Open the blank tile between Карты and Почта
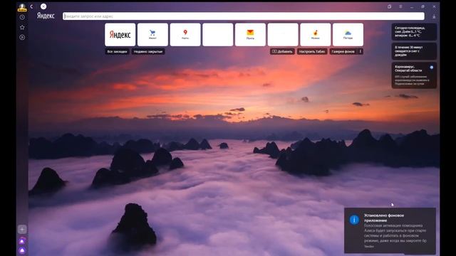Image resolution: width=456 pixels, height=256 pixels. click(218, 35)
